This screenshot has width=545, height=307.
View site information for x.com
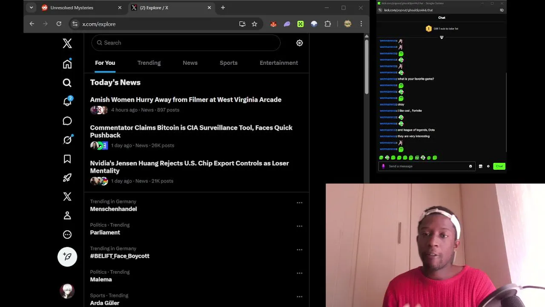click(x=75, y=24)
